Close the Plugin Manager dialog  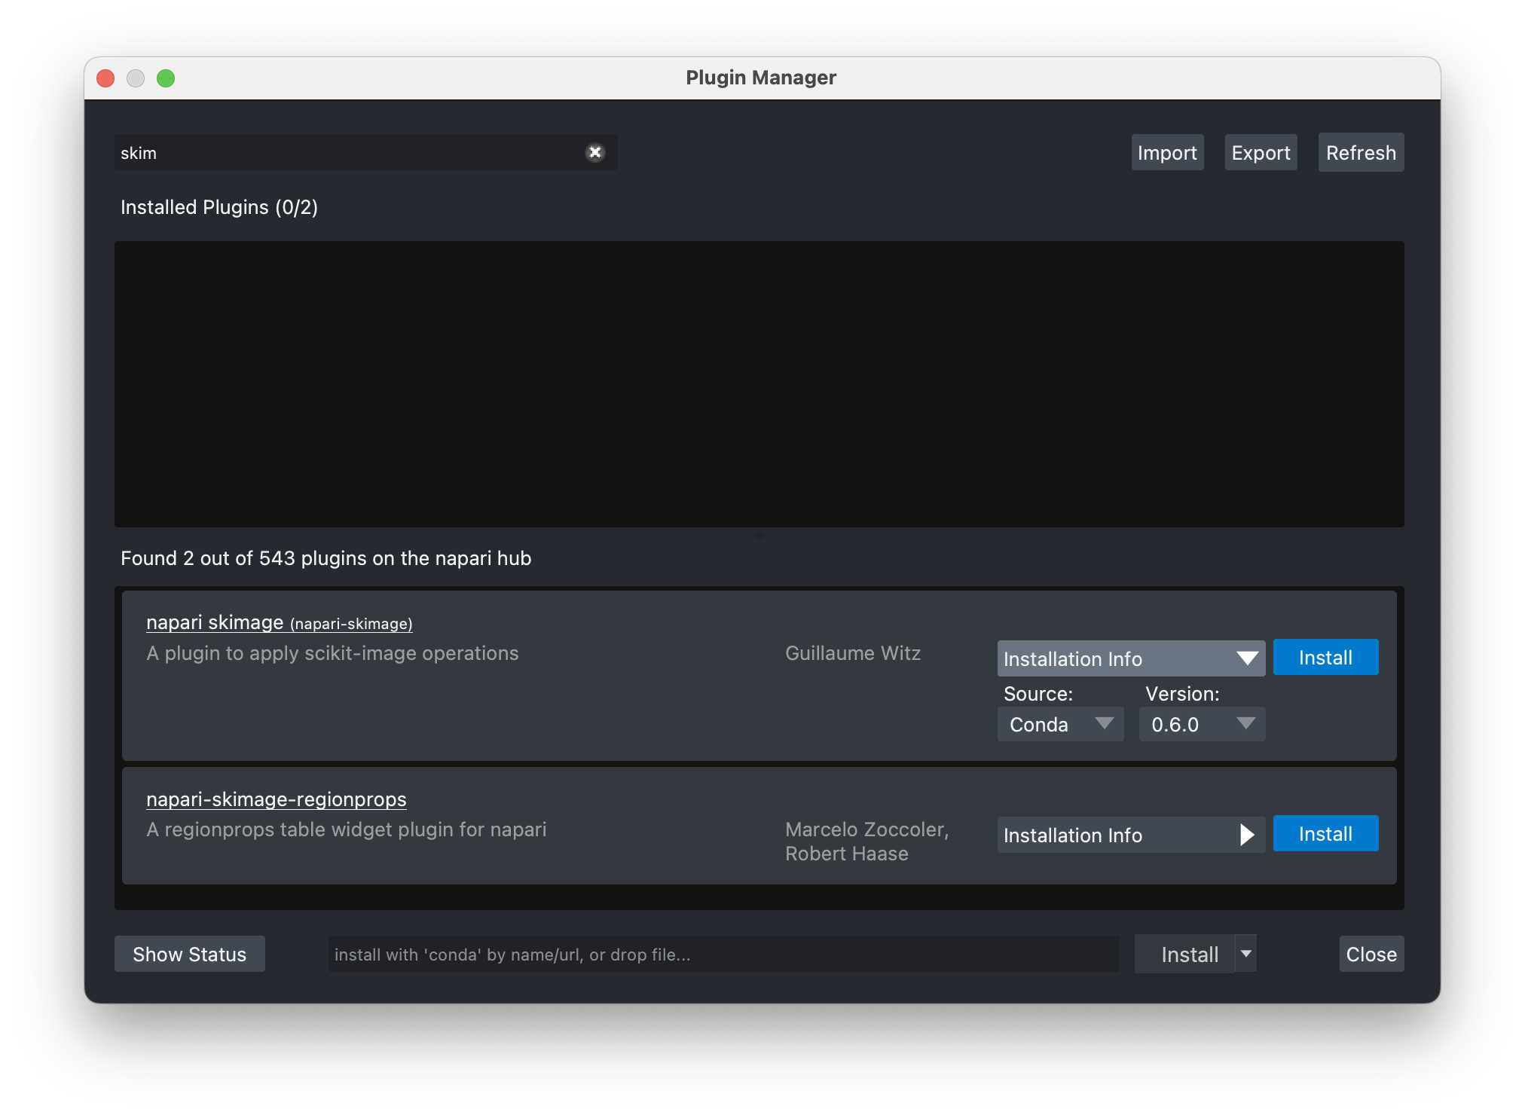click(1371, 954)
